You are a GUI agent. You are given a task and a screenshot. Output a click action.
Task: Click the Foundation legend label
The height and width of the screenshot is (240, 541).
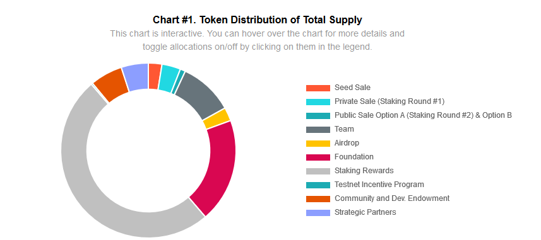tap(354, 157)
